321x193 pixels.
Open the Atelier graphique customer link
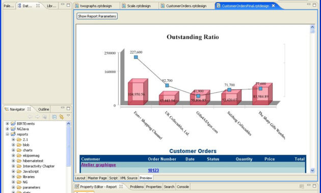pyautogui.click(x=98, y=165)
